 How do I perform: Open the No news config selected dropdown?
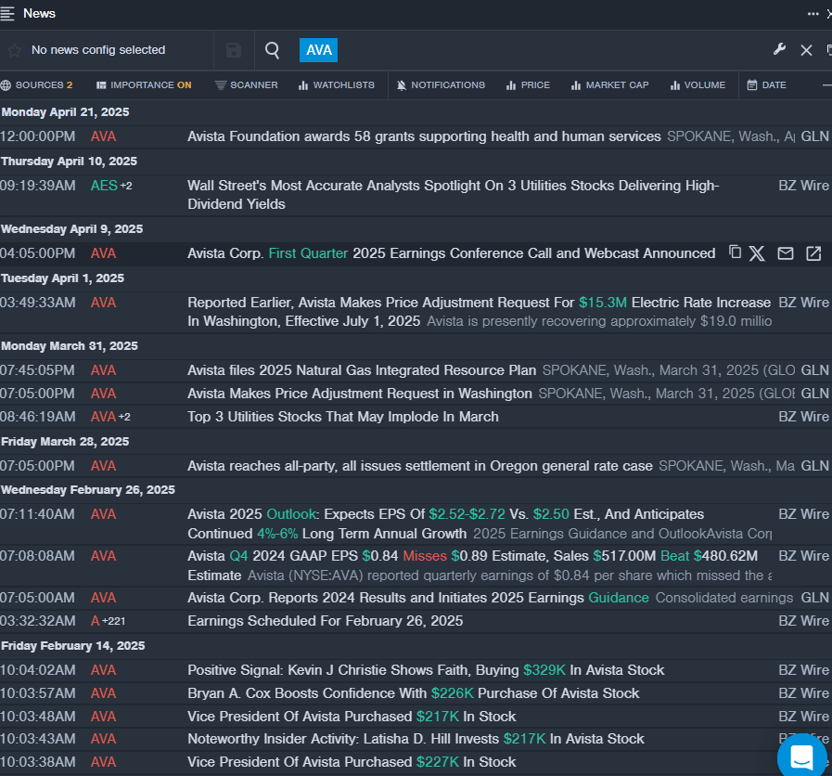(x=98, y=50)
